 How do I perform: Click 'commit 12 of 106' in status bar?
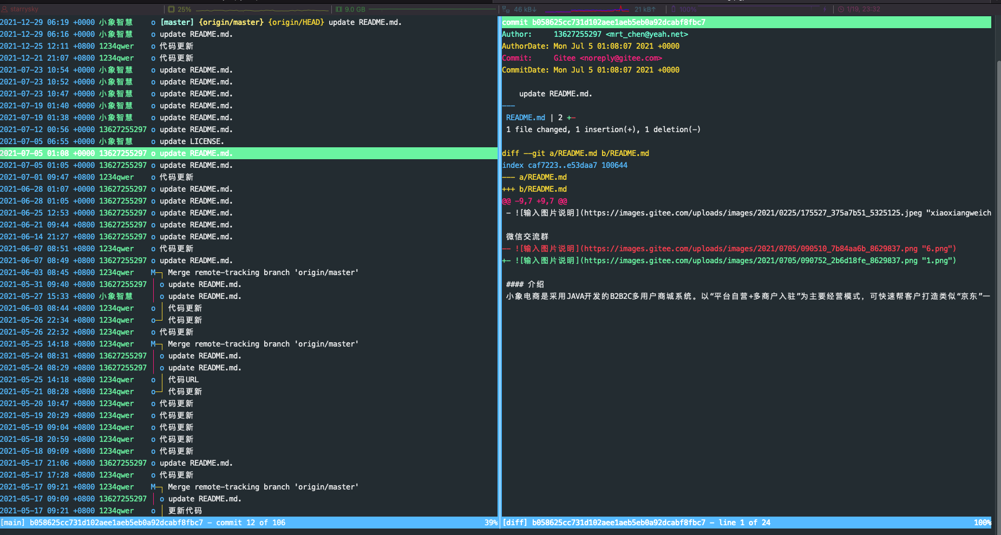251,523
